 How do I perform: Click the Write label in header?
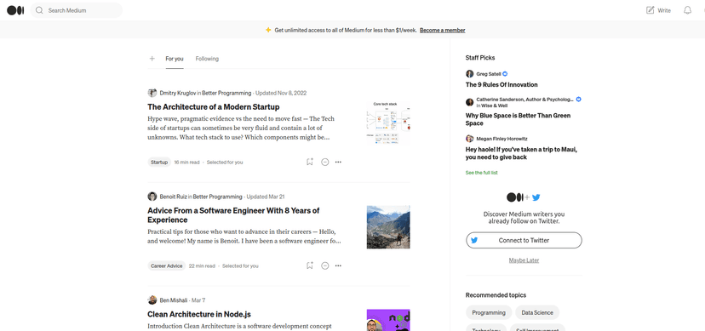[664, 10]
